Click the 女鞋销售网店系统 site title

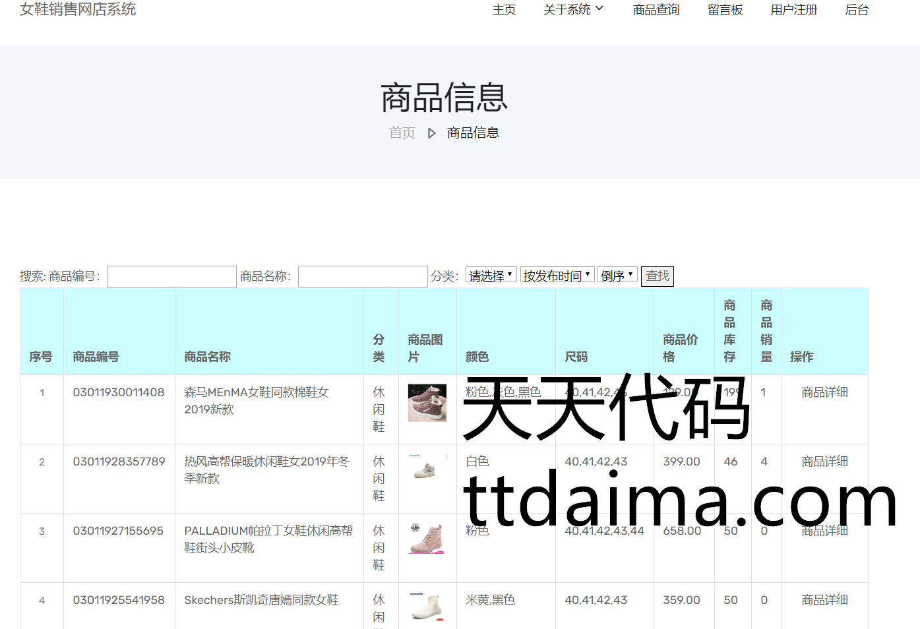(x=78, y=9)
